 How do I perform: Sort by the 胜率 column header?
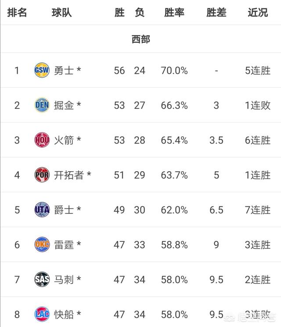(174, 13)
